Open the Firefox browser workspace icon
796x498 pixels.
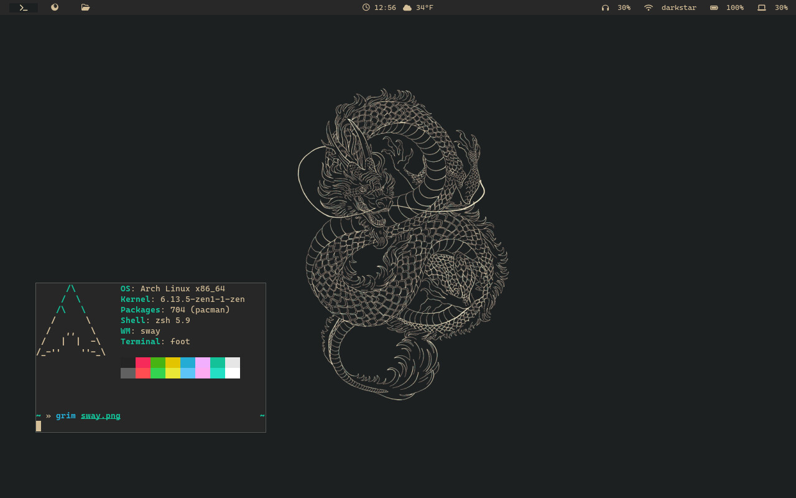pos(55,7)
